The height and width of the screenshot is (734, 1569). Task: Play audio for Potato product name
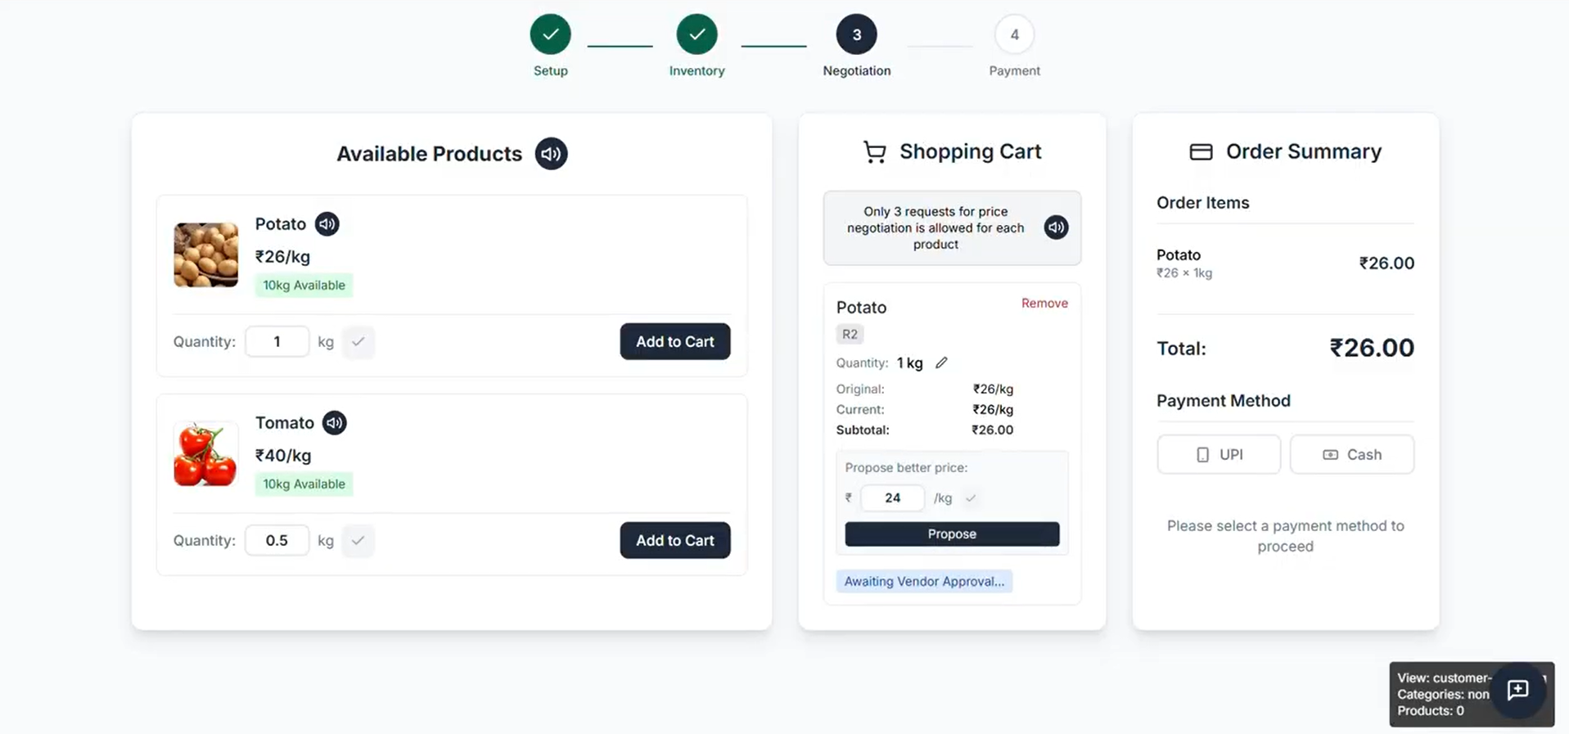pyautogui.click(x=327, y=224)
